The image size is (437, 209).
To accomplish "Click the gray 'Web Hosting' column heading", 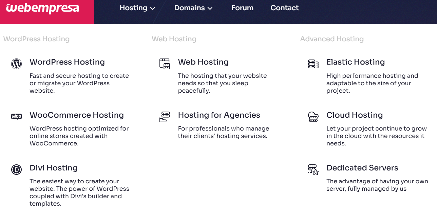I will [174, 39].
